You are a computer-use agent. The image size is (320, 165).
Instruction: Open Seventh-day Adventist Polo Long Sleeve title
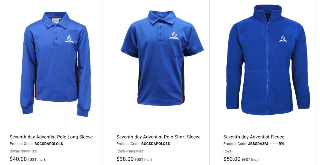[51, 137]
